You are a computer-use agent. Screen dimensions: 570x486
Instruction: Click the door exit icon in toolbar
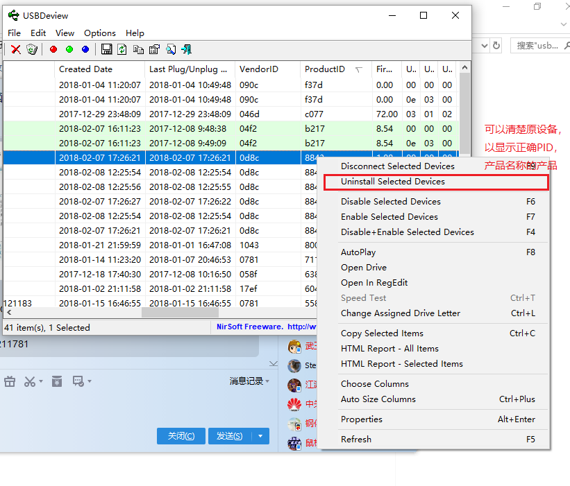point(186,49)
